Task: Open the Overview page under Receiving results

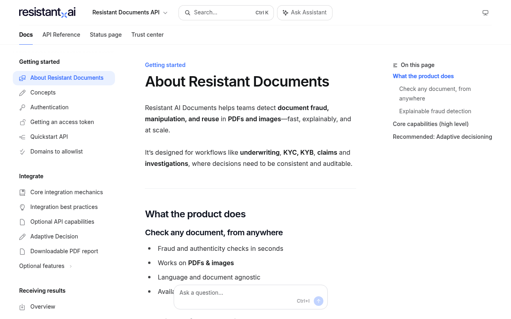Action: point(64,307)
